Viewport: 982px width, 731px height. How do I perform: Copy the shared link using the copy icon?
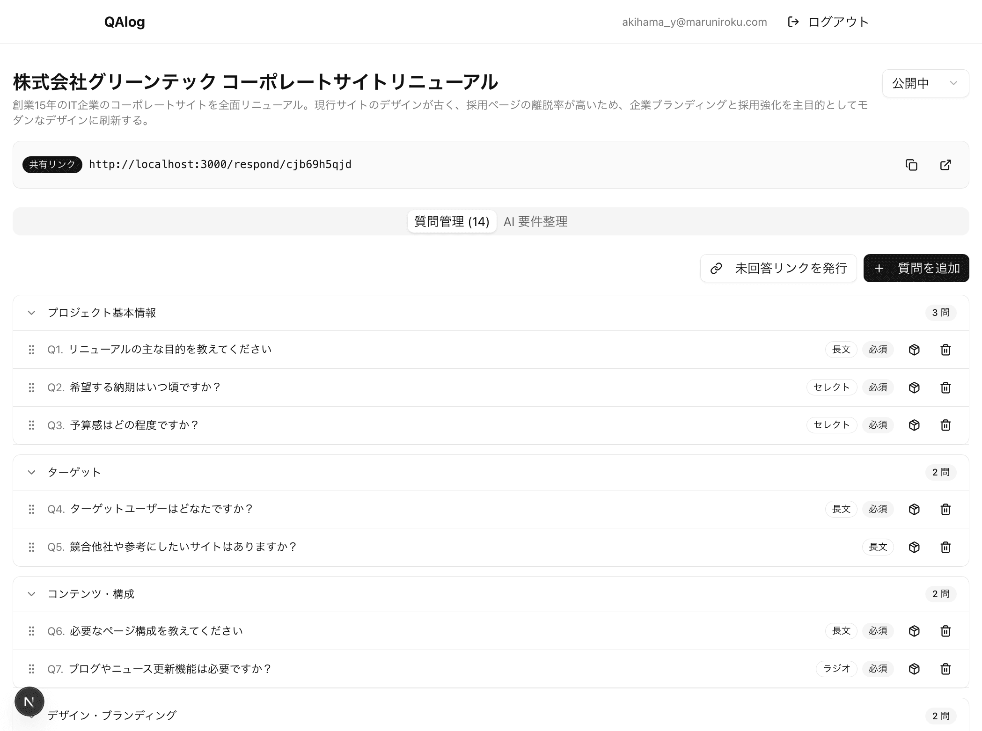[x=911, y=165]
